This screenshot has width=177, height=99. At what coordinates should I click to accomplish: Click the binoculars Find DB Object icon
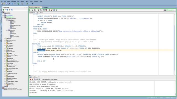[33, 4]
